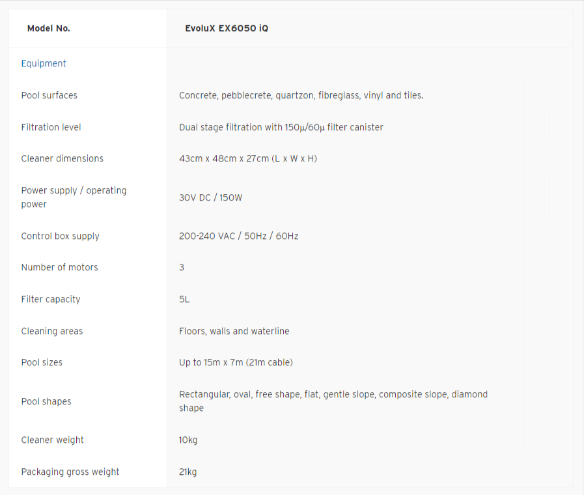Click the EvoluX EX6050 iQ model name
The image size is (584, 495).
(227, 28)
